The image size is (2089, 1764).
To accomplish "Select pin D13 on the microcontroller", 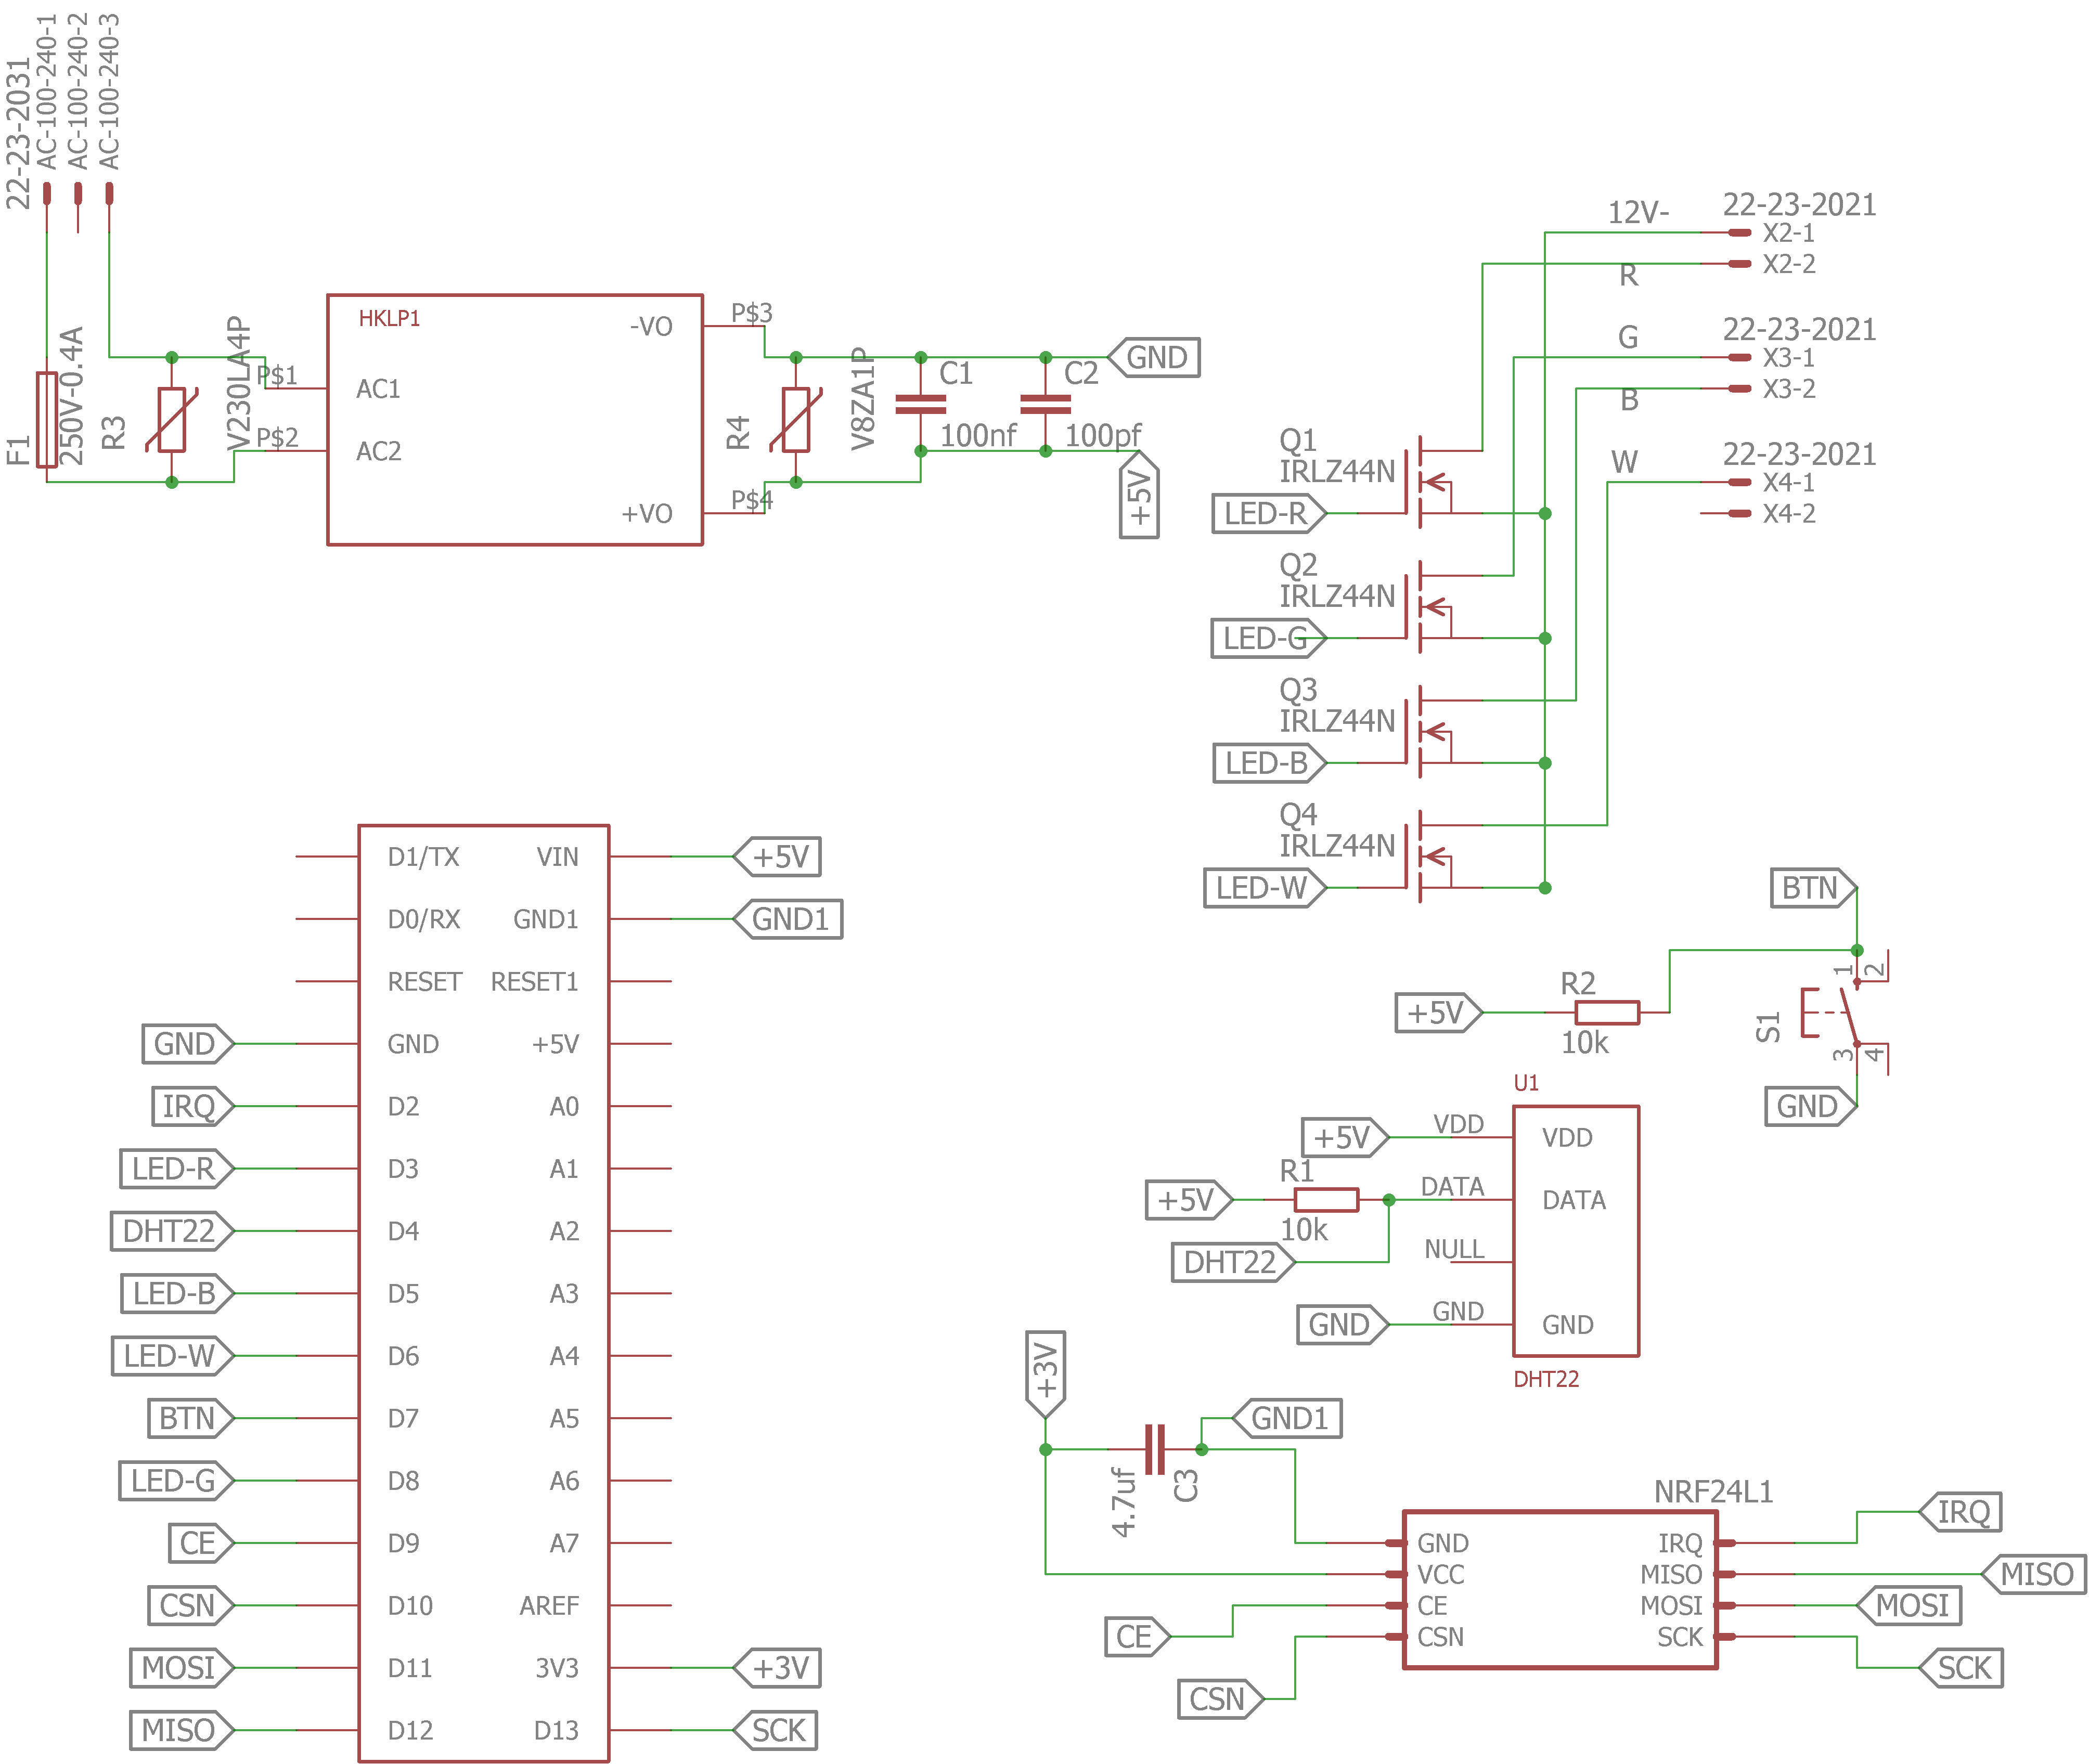I will pos(556,1729).
